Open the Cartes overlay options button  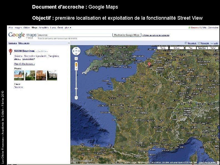pyautogui.click(x=177, y=48)
